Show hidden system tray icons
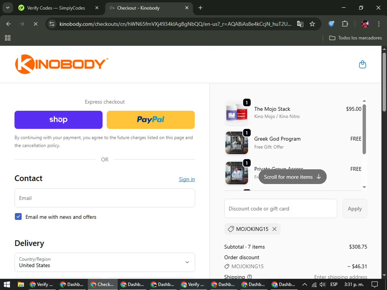The width and height of the screenshot is (387, 290). click(305, 284)
